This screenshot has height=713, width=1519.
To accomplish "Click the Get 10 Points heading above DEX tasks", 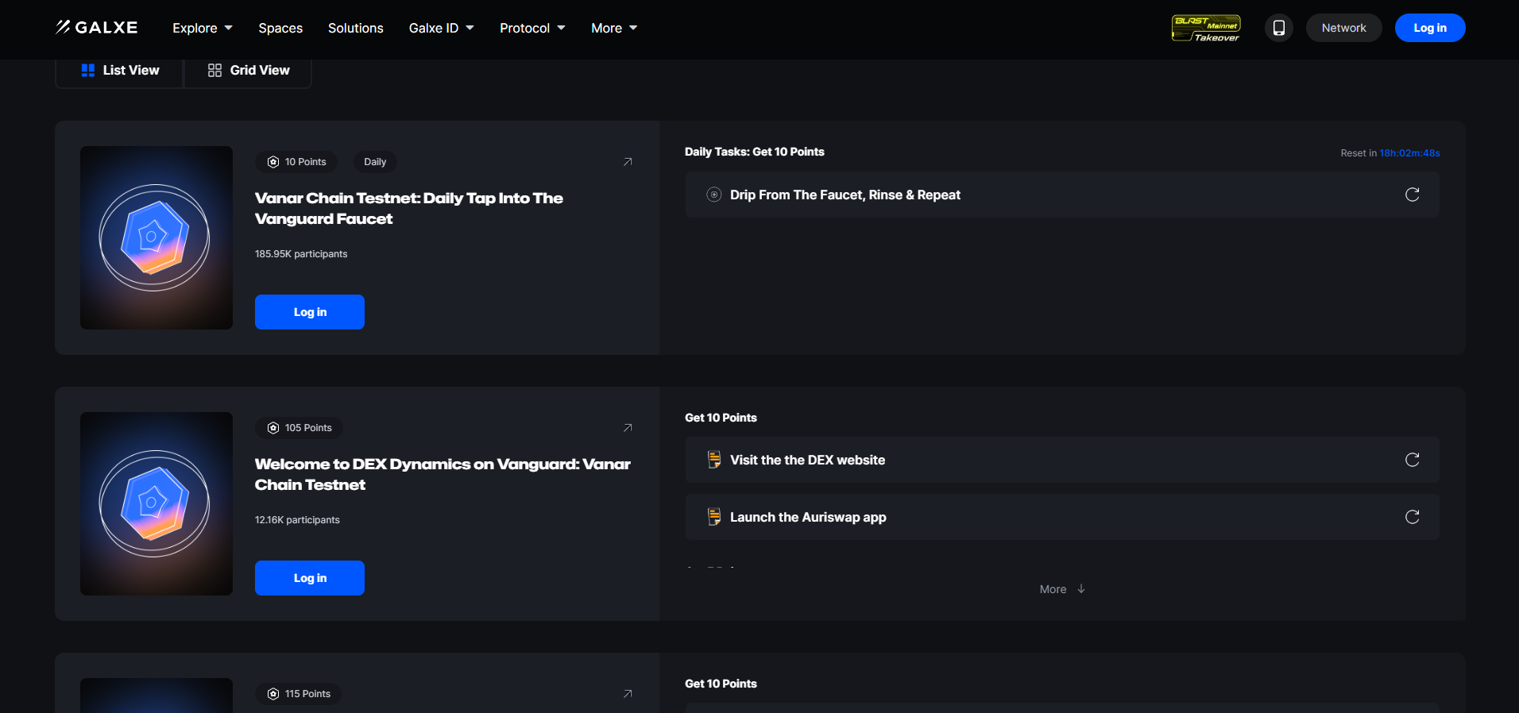I will (721, 418).
